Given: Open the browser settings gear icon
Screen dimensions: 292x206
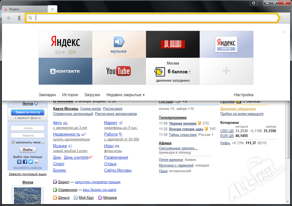Looking at the screenshot, I should (x=254, y=3).
